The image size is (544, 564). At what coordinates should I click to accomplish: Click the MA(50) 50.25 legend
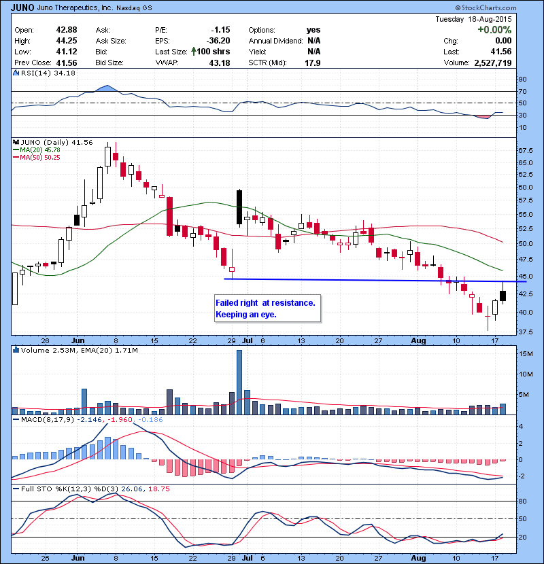pos(37,158)
